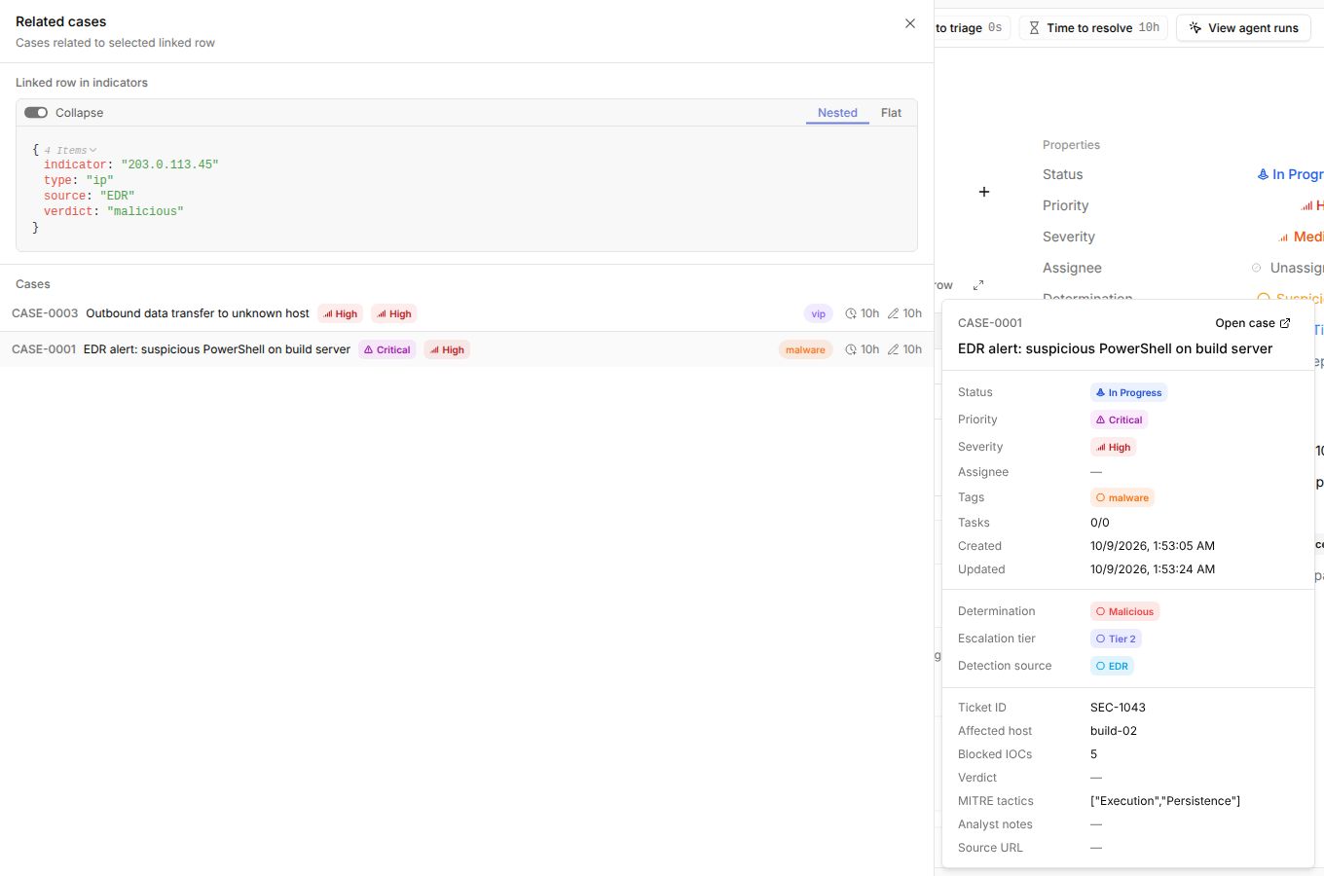Click the vip tag on CASE-0003
The image size is (1324, 876).
point(819,313)
